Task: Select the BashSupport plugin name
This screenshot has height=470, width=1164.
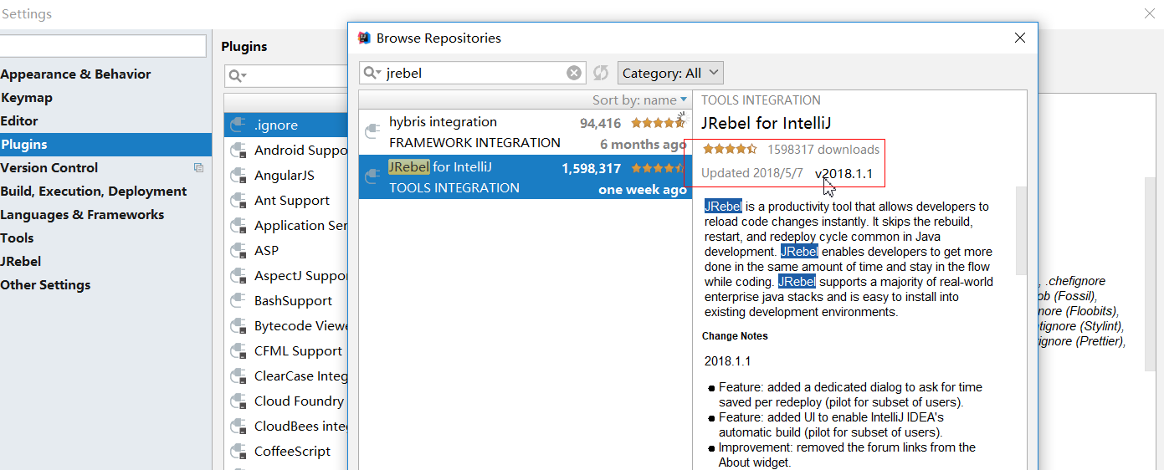Action: [x=294, y=301]
